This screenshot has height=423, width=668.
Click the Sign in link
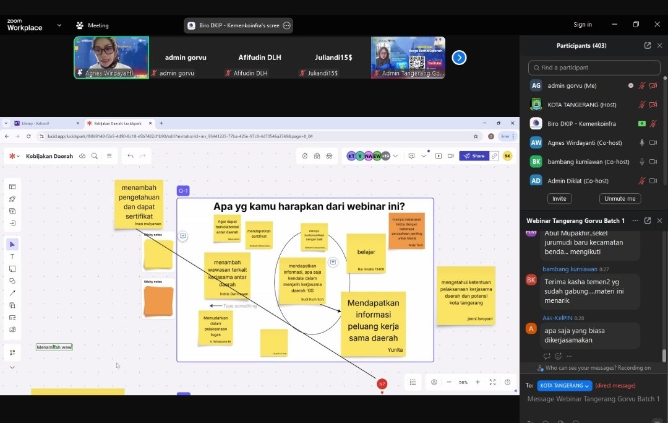[x=583, y=24]
